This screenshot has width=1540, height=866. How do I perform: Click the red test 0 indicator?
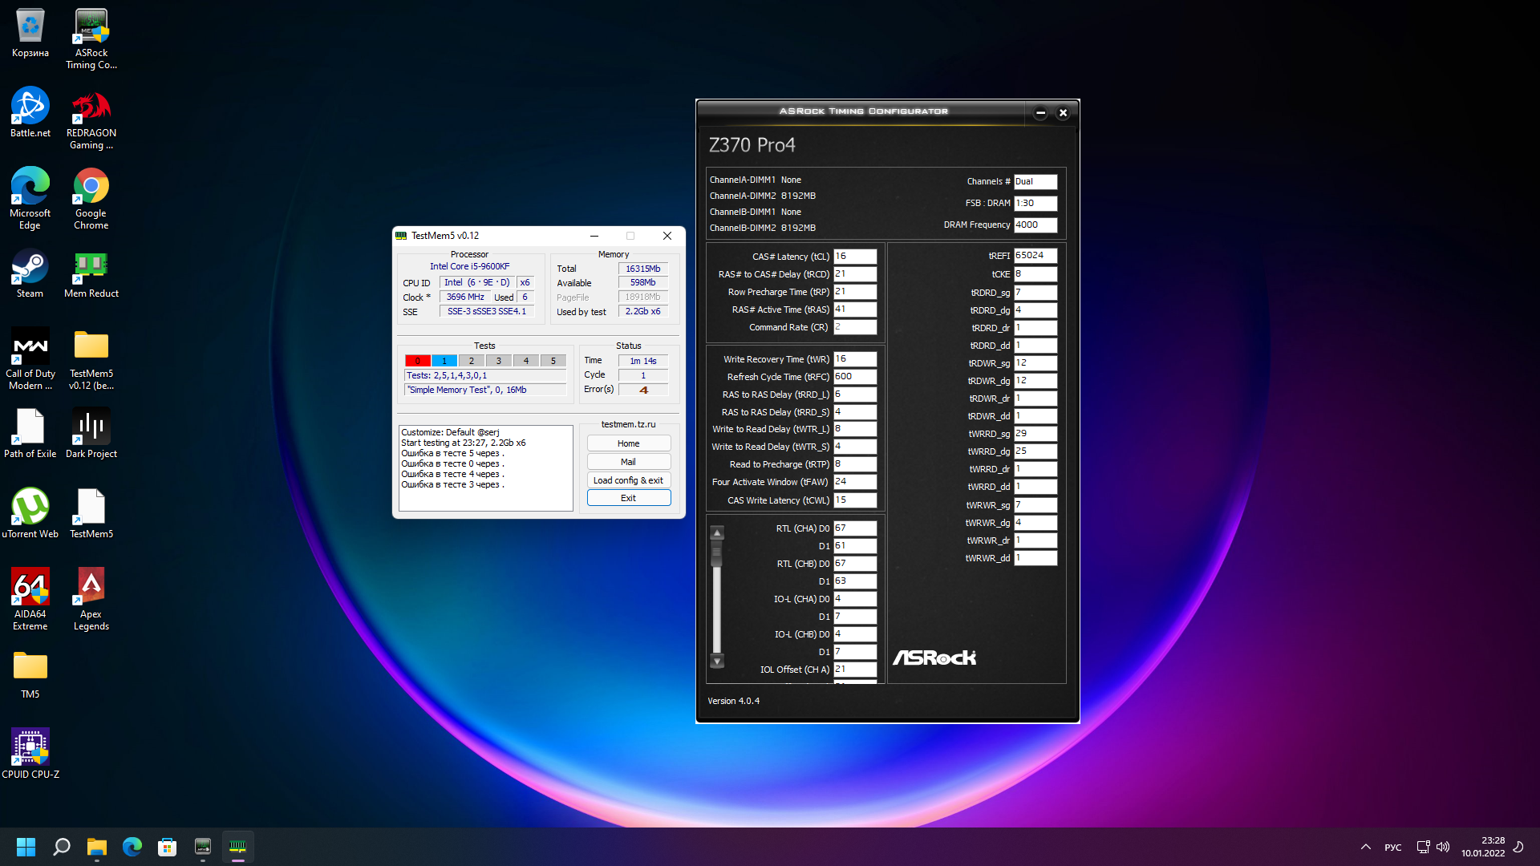(x=417, y=361)
